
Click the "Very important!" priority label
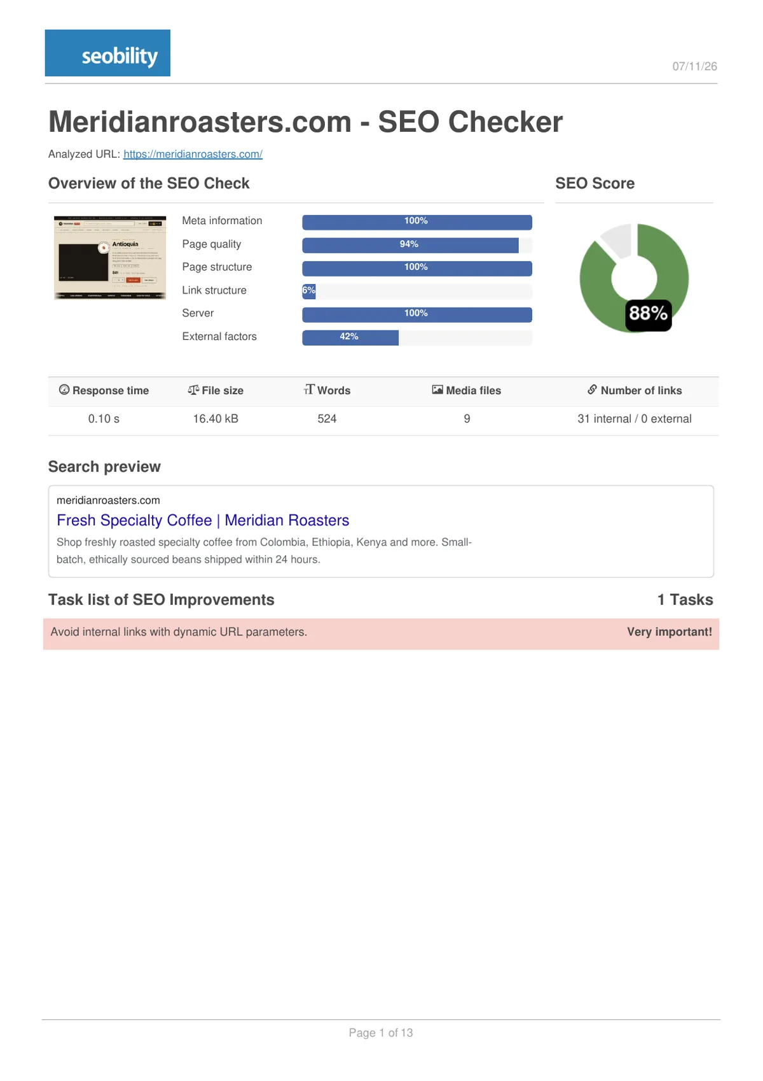point(670,632)
